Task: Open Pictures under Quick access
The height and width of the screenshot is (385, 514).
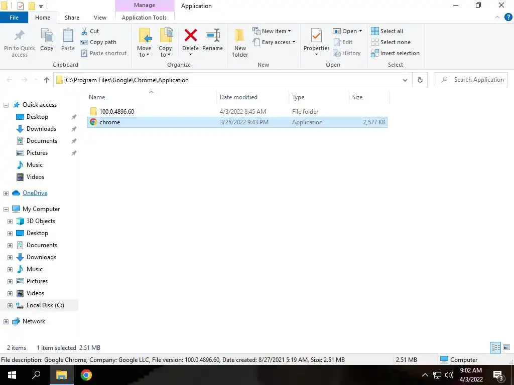Action: 37,153
